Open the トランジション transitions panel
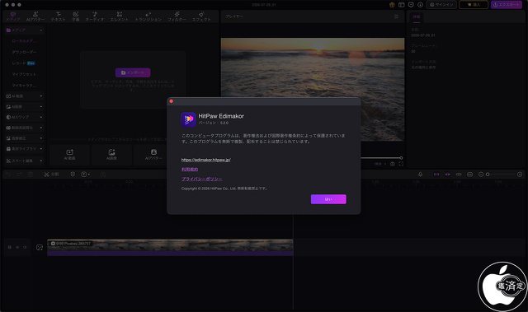Viewport: 528px width, 312px height. pos(148,16)
